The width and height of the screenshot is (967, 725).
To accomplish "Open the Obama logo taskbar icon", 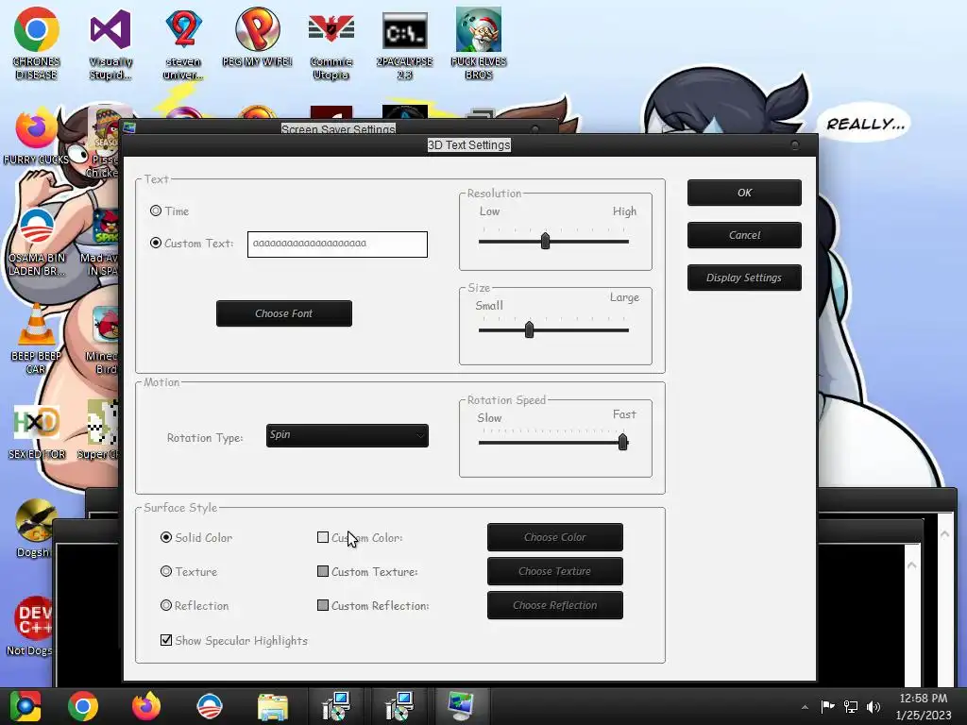I will point(209,706).
